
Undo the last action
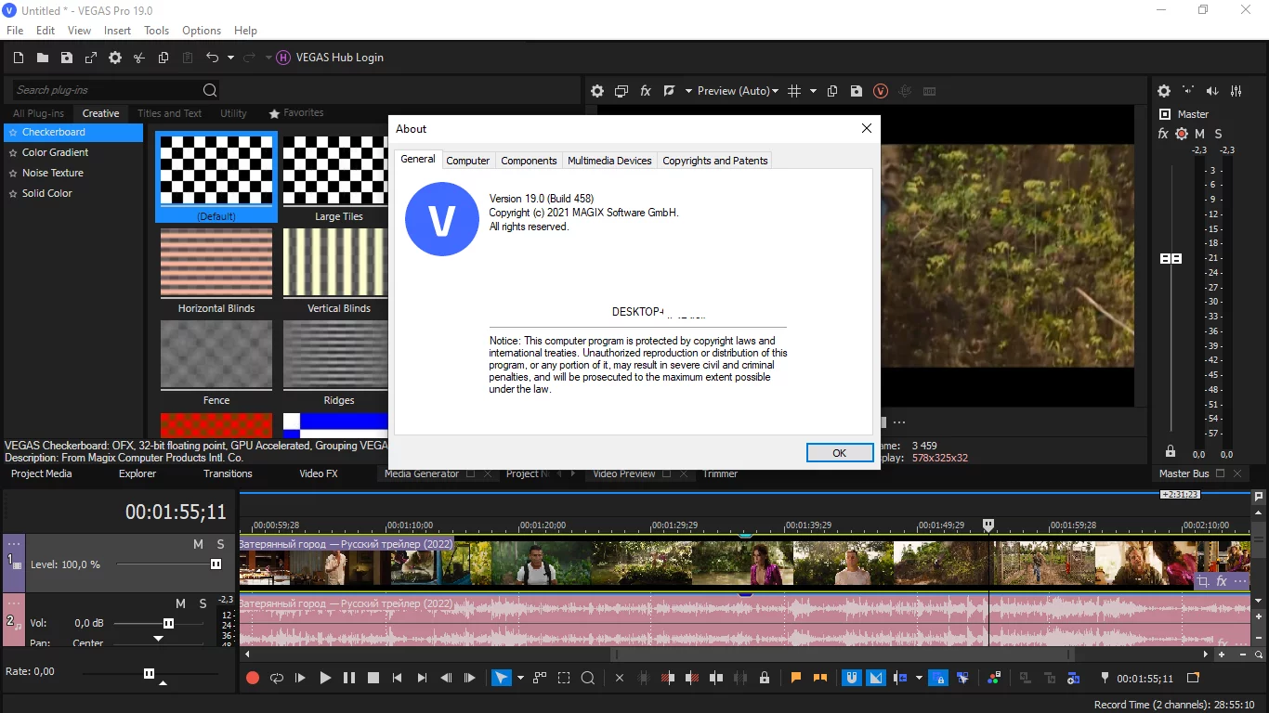(212, 58)
